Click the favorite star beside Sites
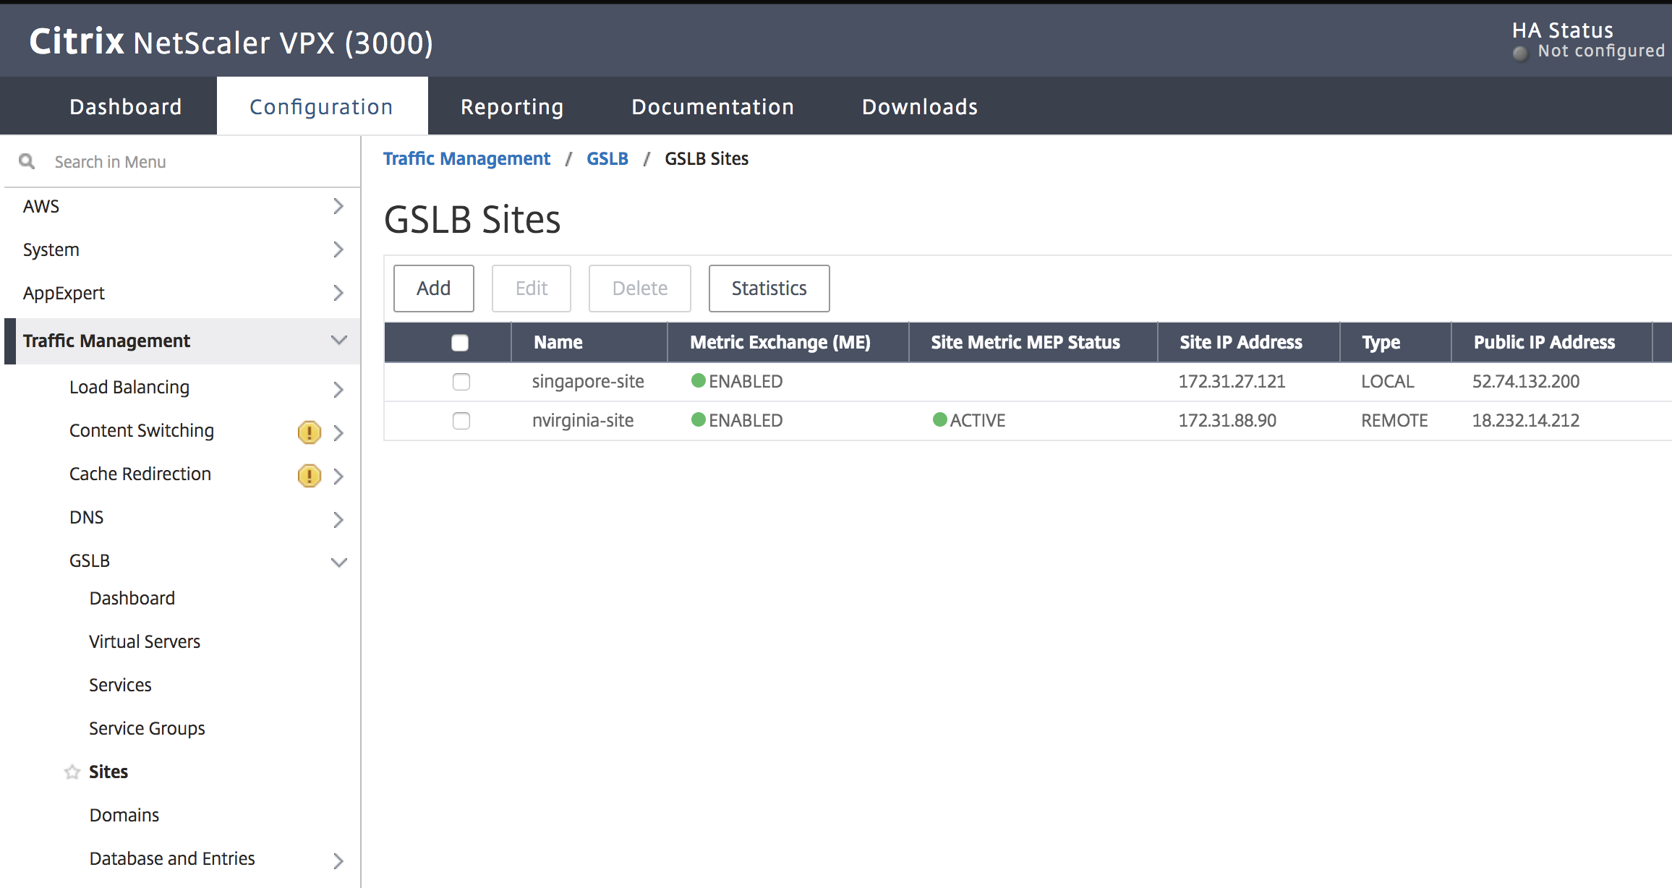The image size is (1672, 888). click(72, 772)
